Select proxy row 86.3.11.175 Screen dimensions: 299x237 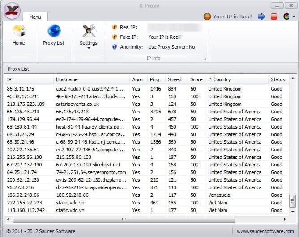tap(147, 89)
